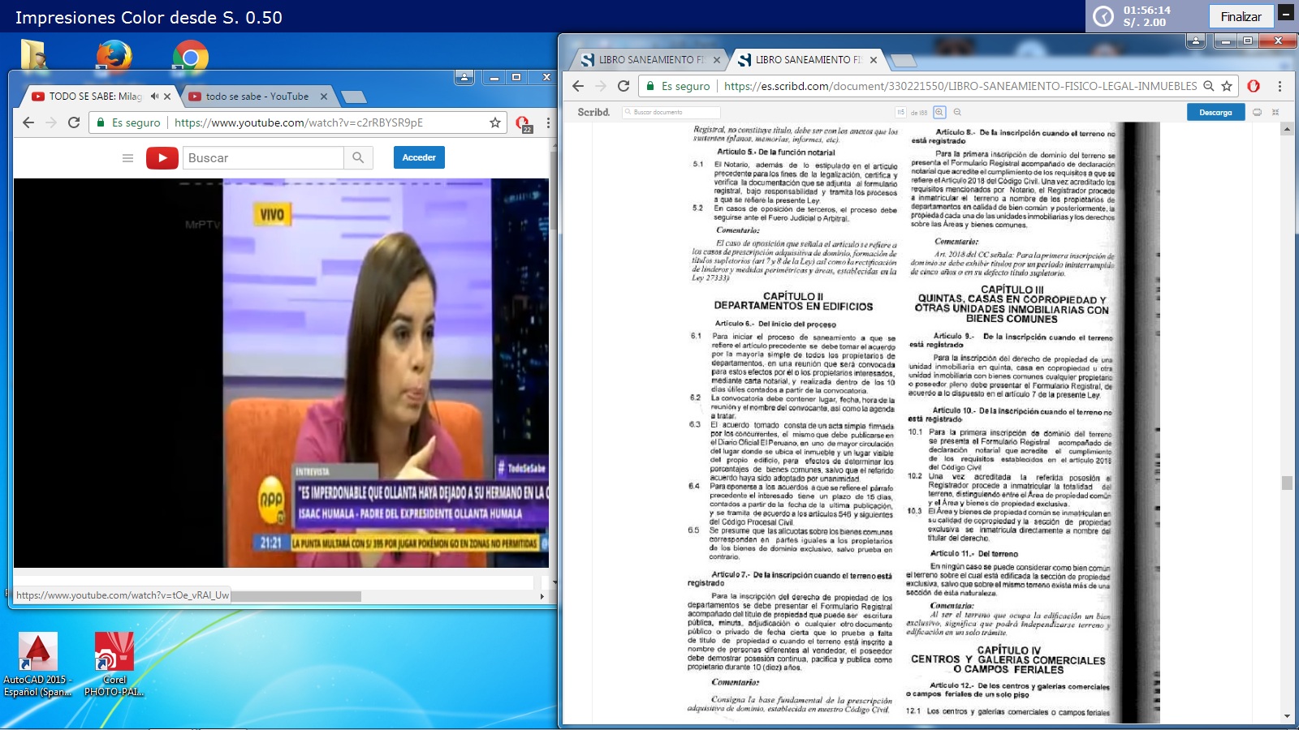Reload the Scribd document page

[x=624, y=86]
